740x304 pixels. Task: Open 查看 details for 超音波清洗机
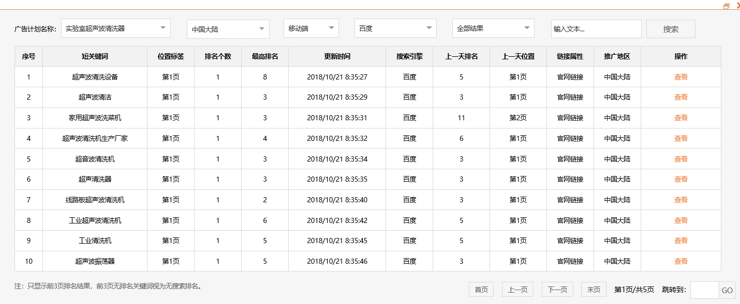click(680, 158)
